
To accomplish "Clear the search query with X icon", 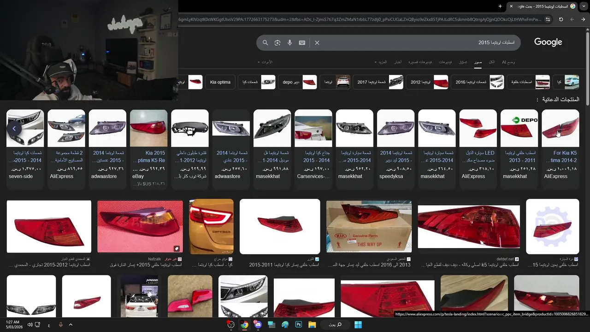I will pyautogui.click(x=317, y=42).
